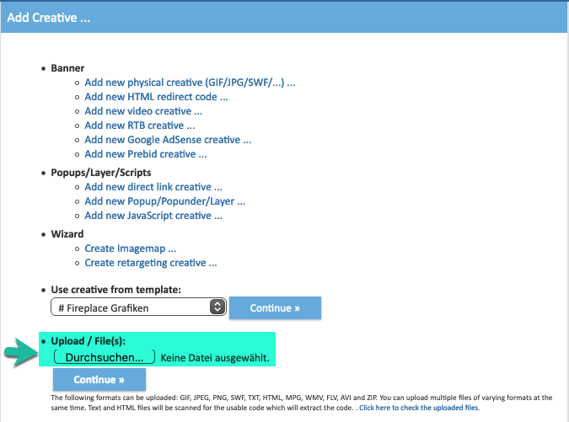Open Click here to check uploaded files link
The width and height of the screenshot is (569, 422).
pos(420,408)
